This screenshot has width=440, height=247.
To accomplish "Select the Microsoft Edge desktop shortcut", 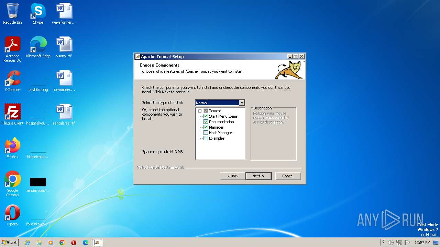I will point(38,47).
